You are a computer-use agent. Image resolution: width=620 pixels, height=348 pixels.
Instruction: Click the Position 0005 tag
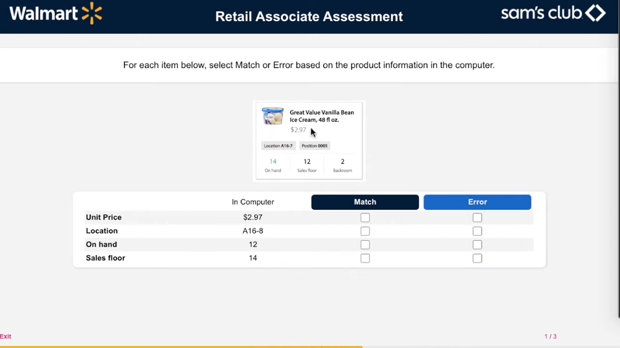[314, 146]
